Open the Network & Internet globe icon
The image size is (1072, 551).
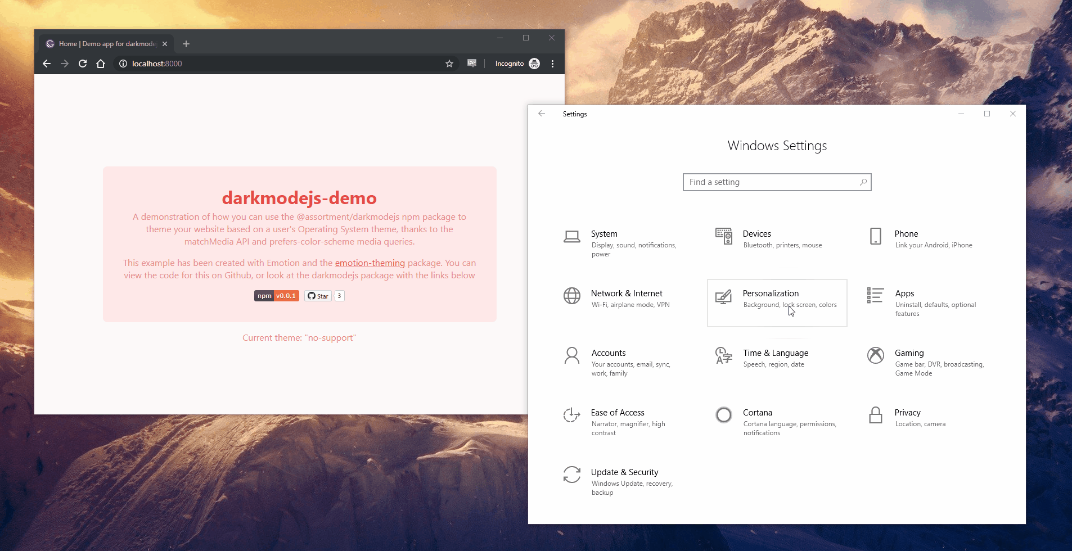coord(571,296)
